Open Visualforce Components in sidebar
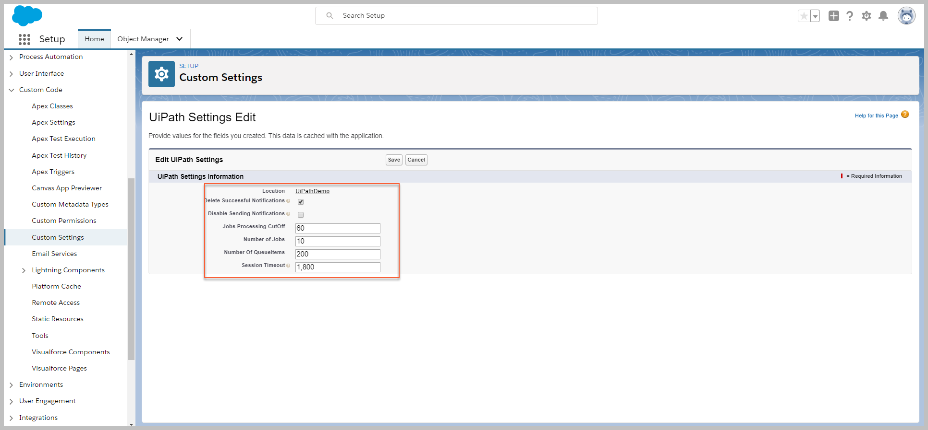The width and height of the screenshot is (928, 430). tap(71, 352)
